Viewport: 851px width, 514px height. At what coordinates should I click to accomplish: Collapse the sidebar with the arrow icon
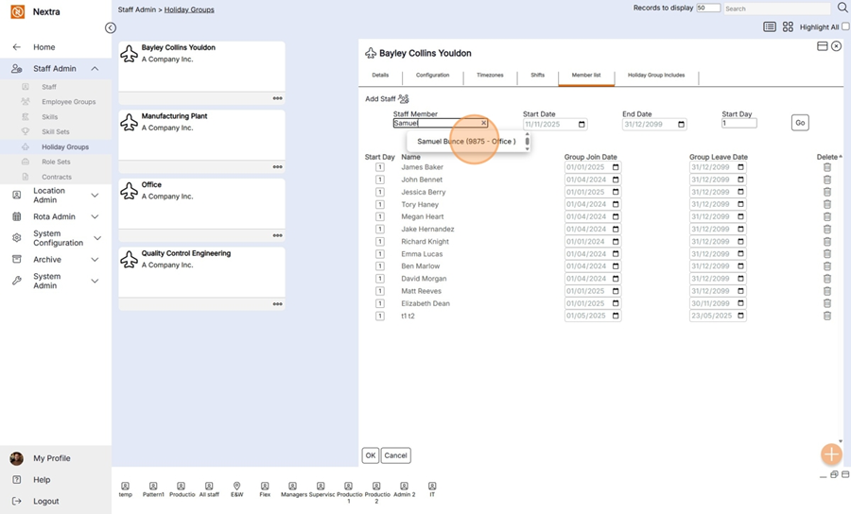coord(111,27)
